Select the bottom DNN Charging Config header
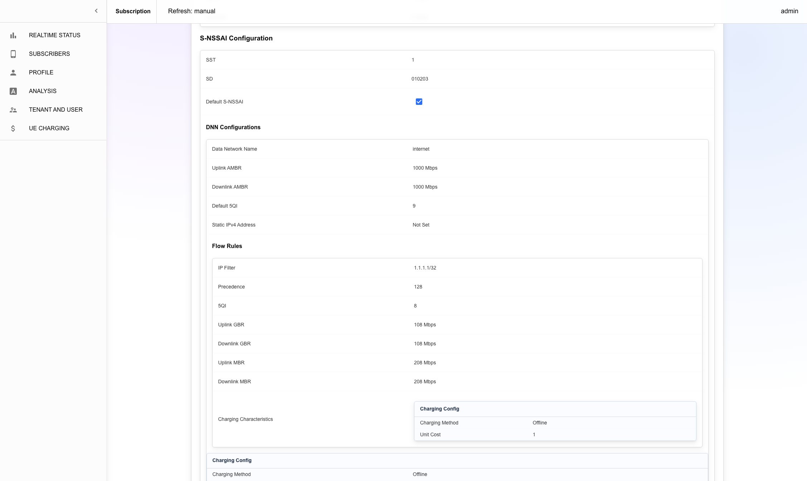This screenshot has width=807, height=481. pyautogui.click(x=232, y=460)
